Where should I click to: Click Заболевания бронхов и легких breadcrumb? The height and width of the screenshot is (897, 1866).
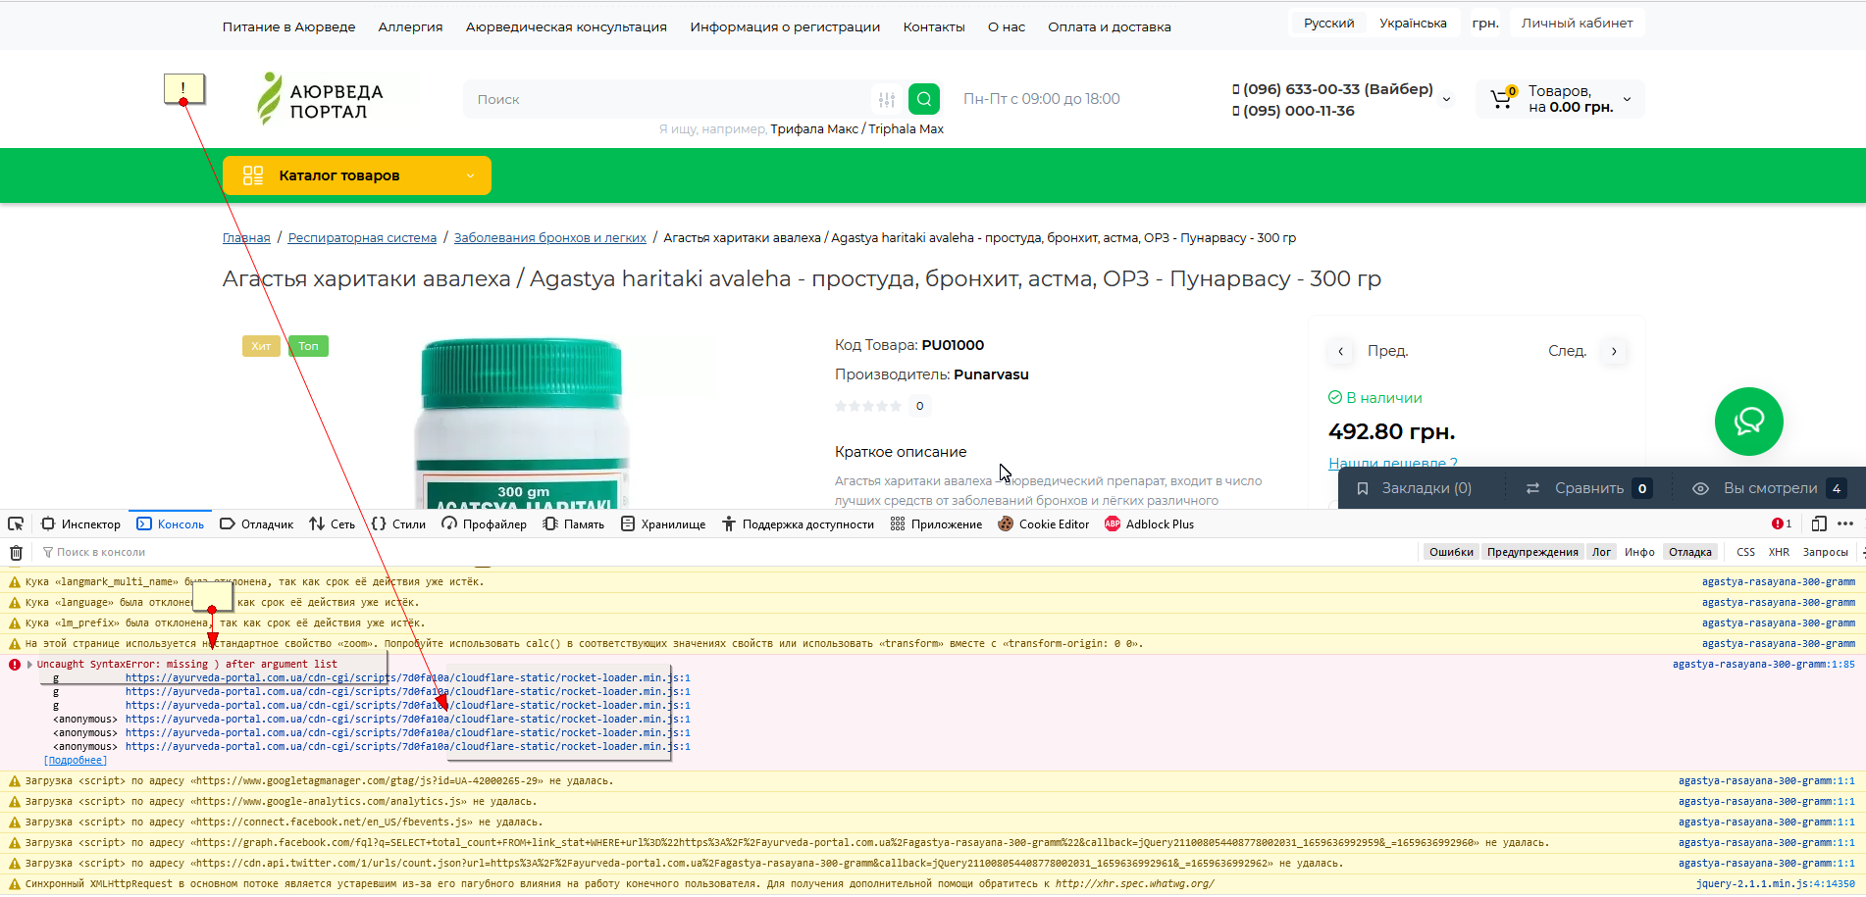549,237
